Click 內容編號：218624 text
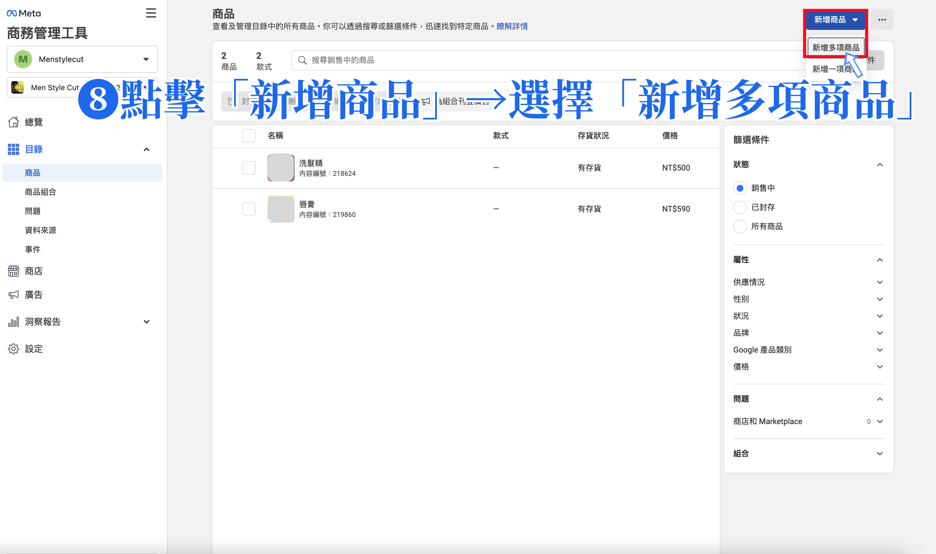This screenshot has width=936, height=554. [x=328, y=174]
